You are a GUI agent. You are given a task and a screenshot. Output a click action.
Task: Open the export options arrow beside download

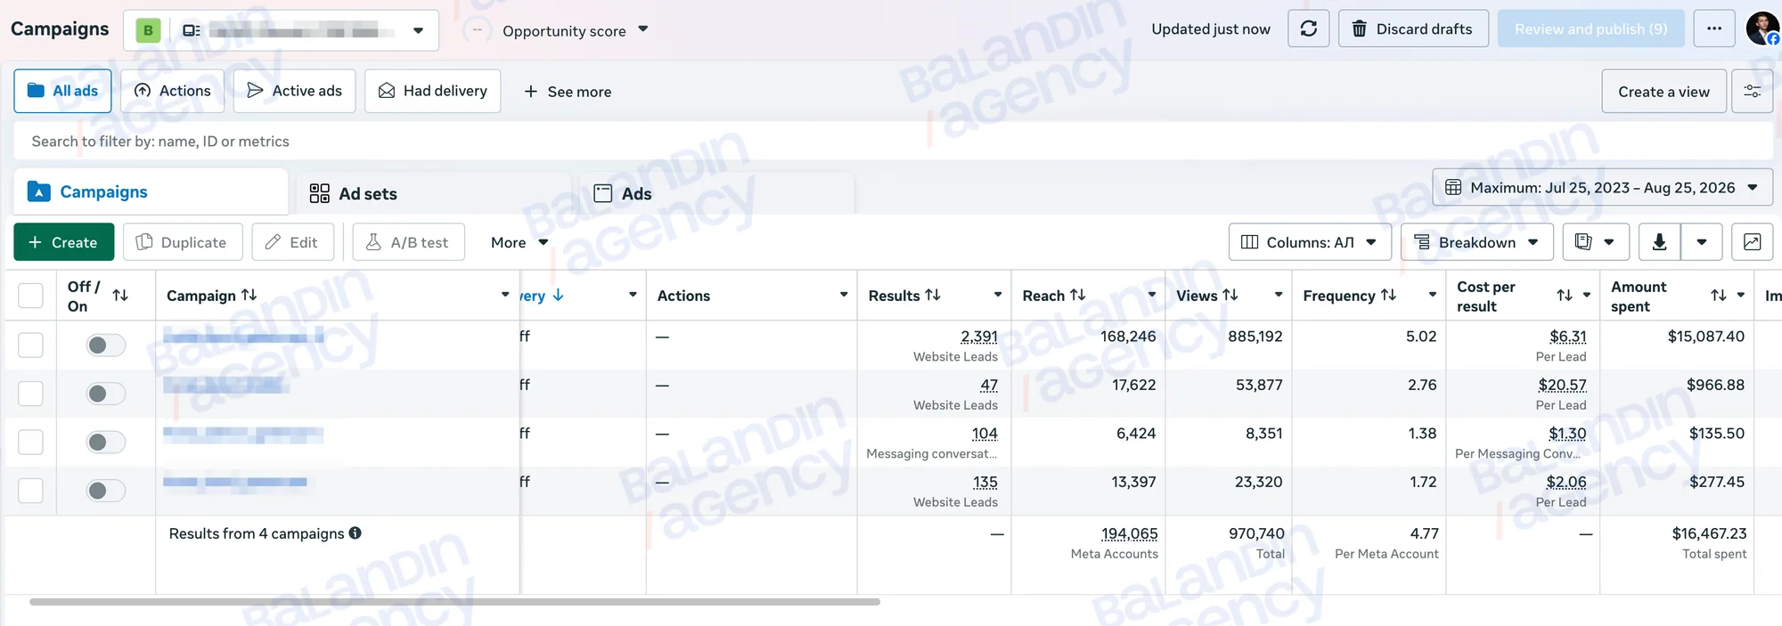(1702, 242)
